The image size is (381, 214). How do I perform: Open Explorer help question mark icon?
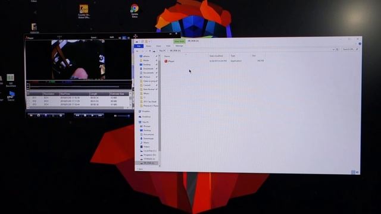click(360, 44)
